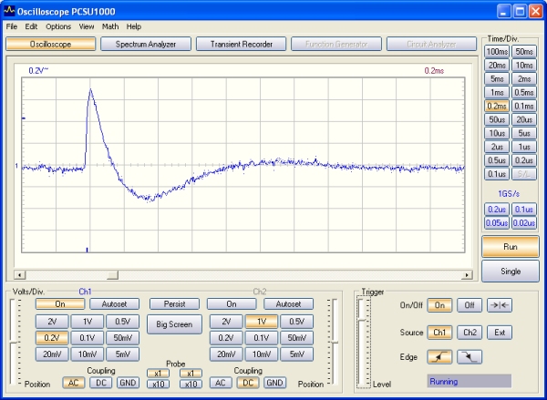Turn trigger Off
Screen dimensions: 547x400
(468, 305)
